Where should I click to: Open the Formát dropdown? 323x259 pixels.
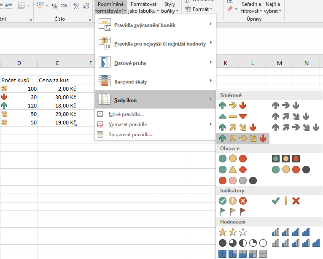point(198,9)
